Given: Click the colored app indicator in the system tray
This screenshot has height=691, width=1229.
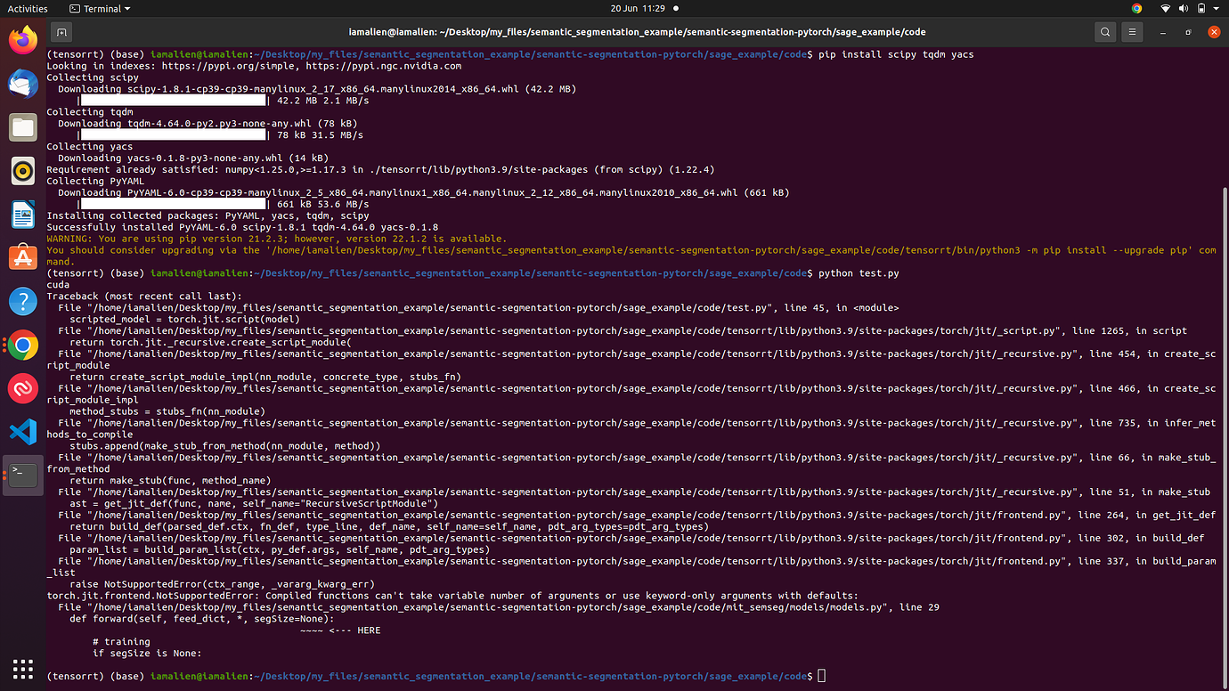Looking at the screenshot, I should click(1136, 9).
